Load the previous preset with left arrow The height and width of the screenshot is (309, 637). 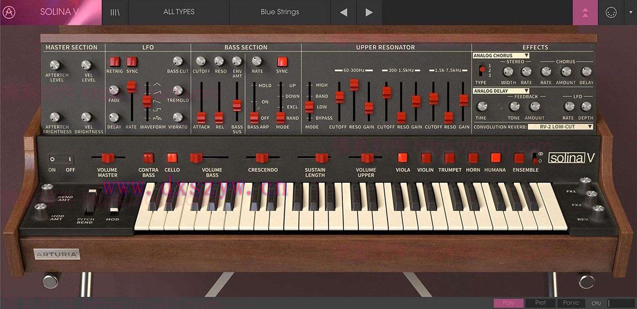tap(343, 12)
